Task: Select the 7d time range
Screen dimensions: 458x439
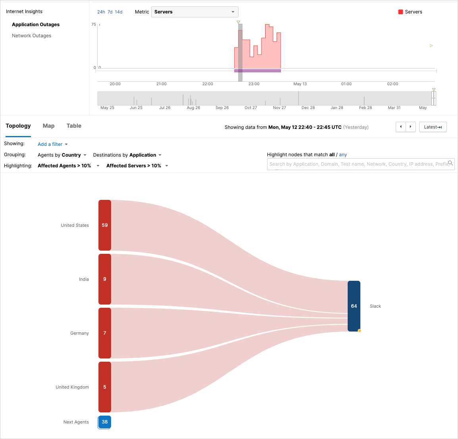Action: [x=110, y=12]
